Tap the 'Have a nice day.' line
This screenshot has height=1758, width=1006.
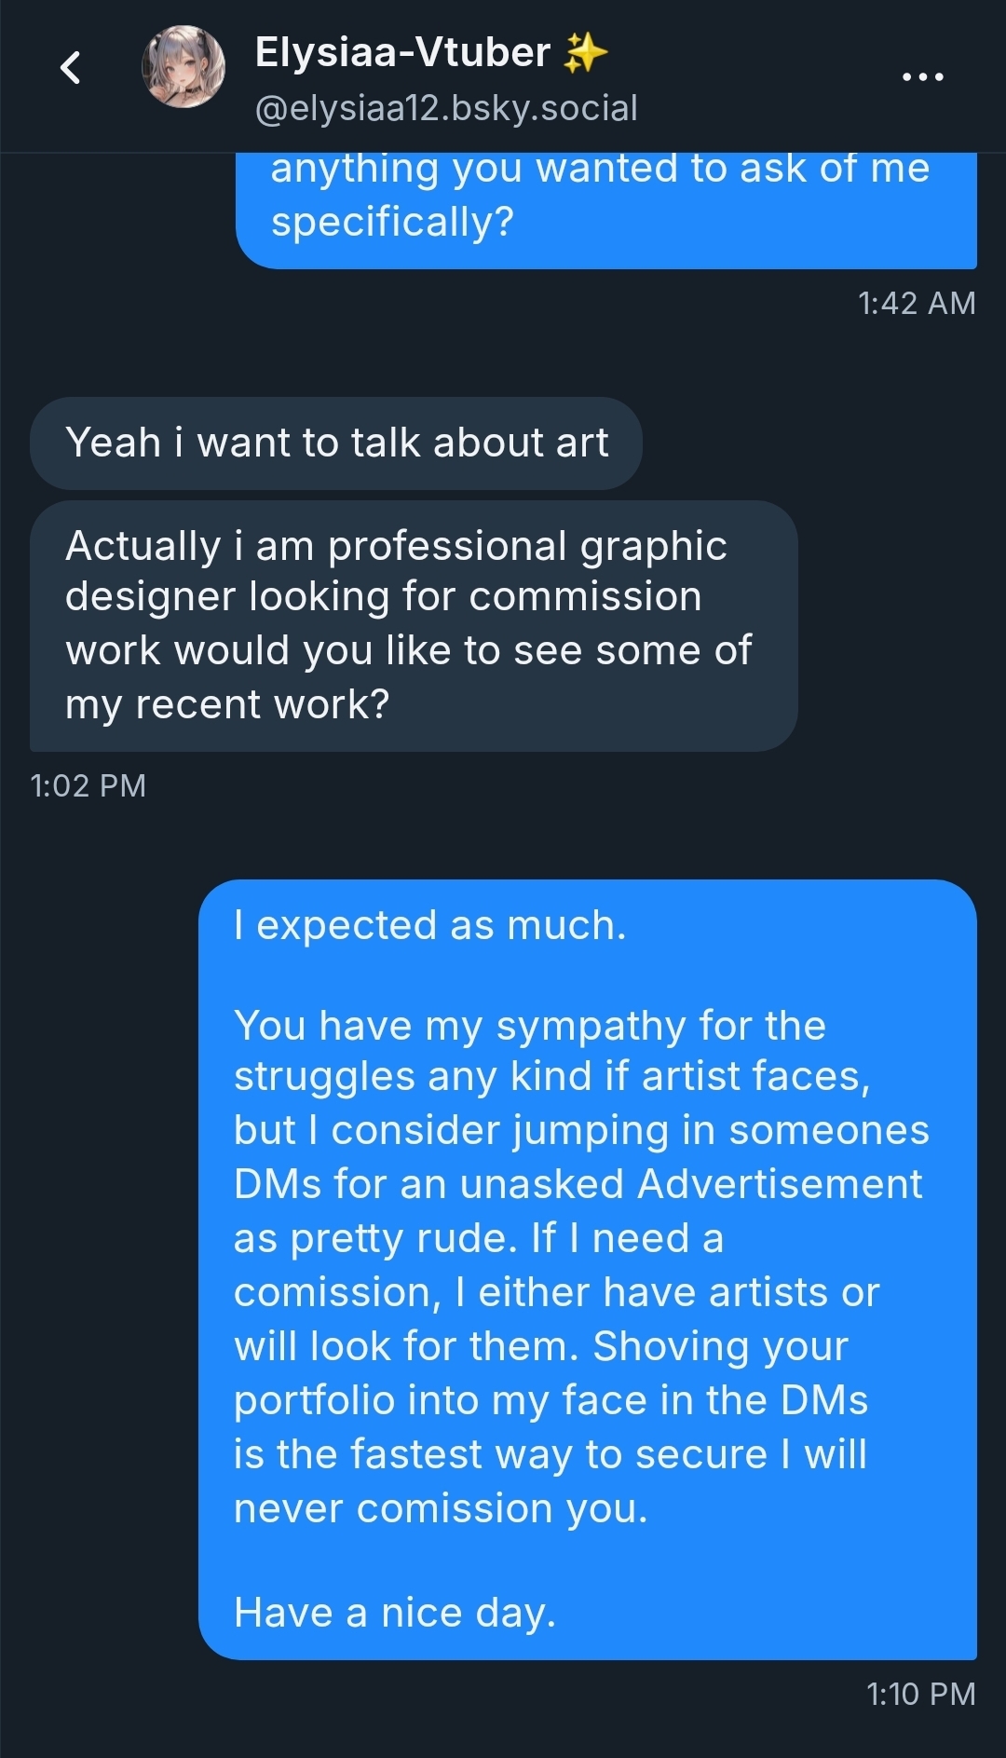pyautogui.click(x=395, y=1612)
